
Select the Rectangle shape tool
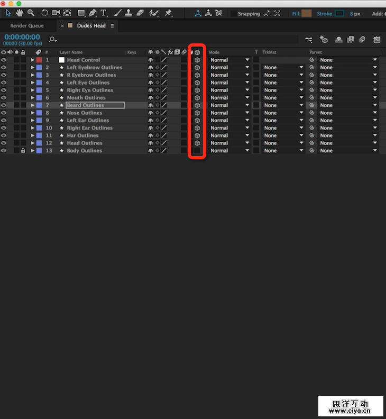coord(81,13)
